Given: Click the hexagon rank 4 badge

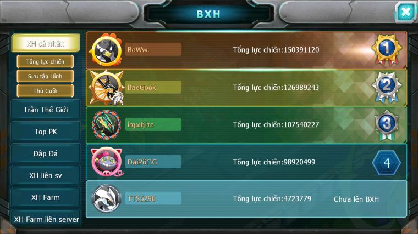Looking at the screenshot, I should [x=387, y=162].
